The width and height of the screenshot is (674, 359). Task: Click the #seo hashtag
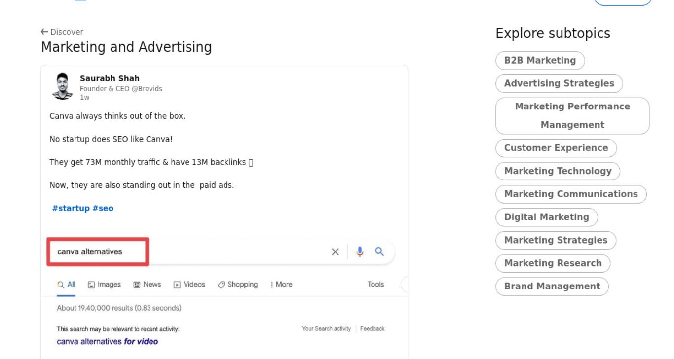click(x=103, y=208)
